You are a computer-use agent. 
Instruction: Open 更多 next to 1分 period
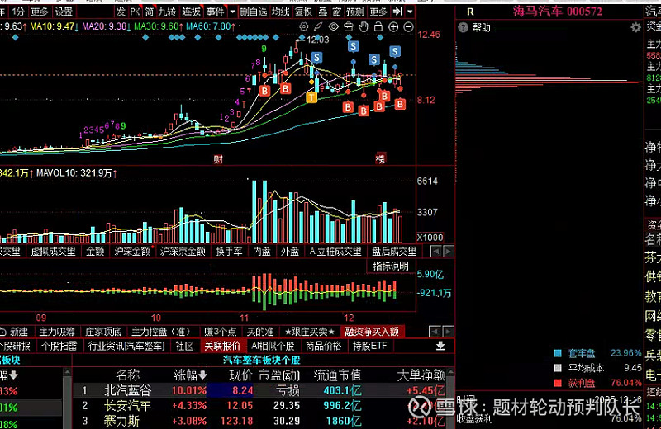pos(40,12)
